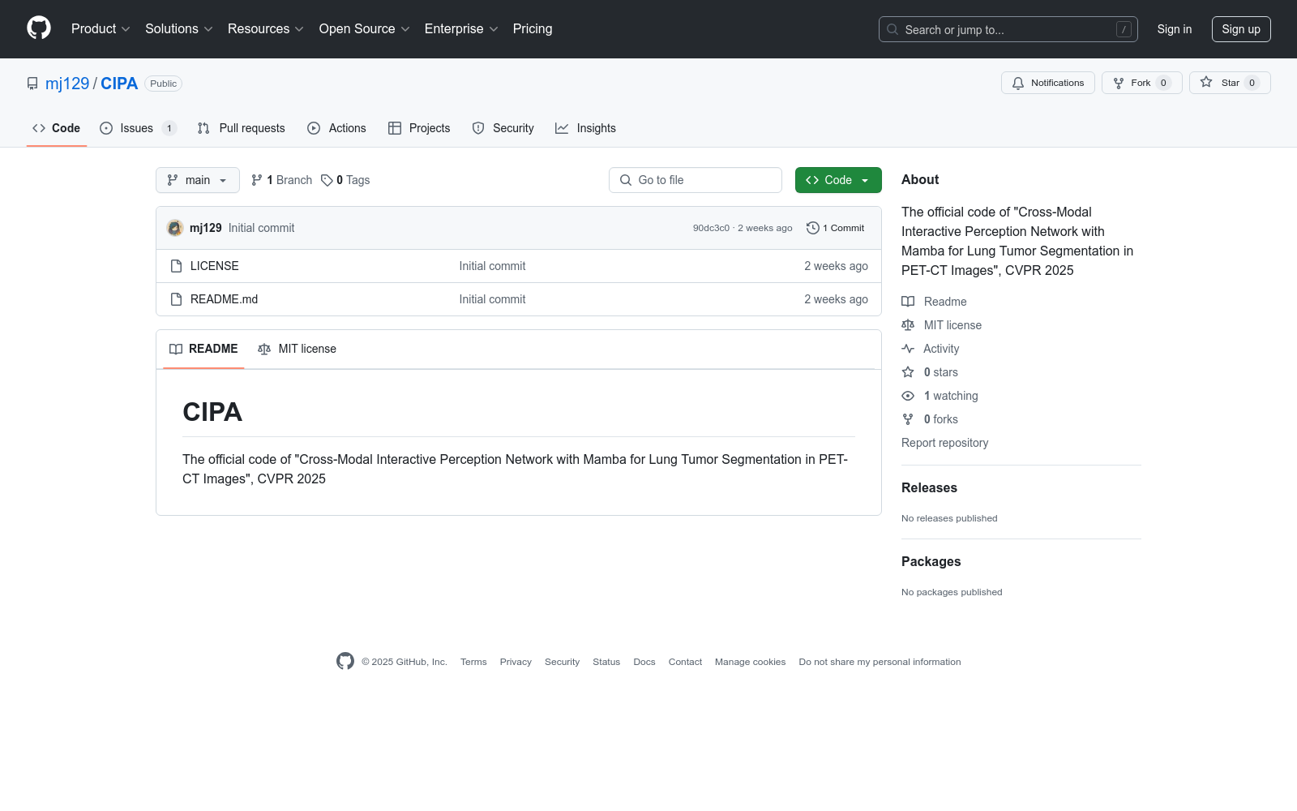Select the README tab in file viewer
This screenshot has width=1297, height=811.
tap(203, 349)
